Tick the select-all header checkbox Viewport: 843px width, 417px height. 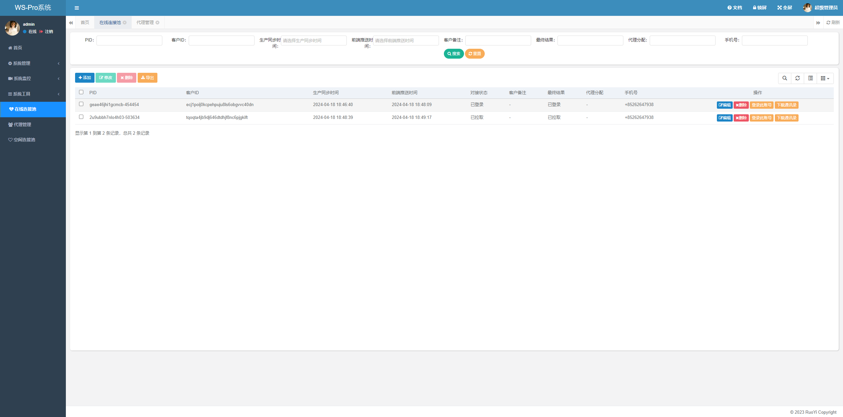point(81,92)
